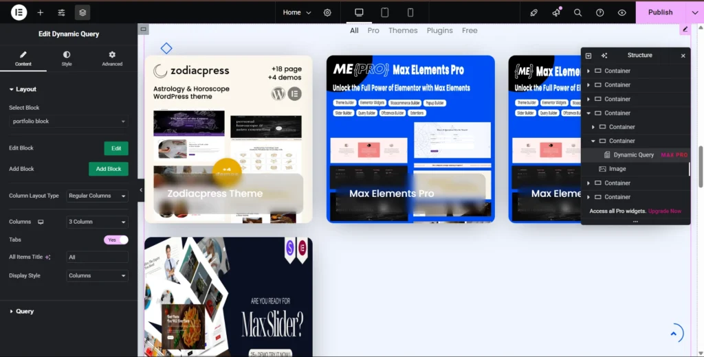Open the Add Element plus icon

(41, 12)
